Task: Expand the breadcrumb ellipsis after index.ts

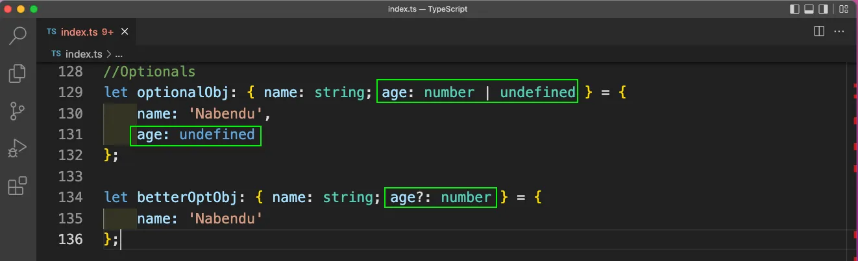Action: [x=119, y=54]
